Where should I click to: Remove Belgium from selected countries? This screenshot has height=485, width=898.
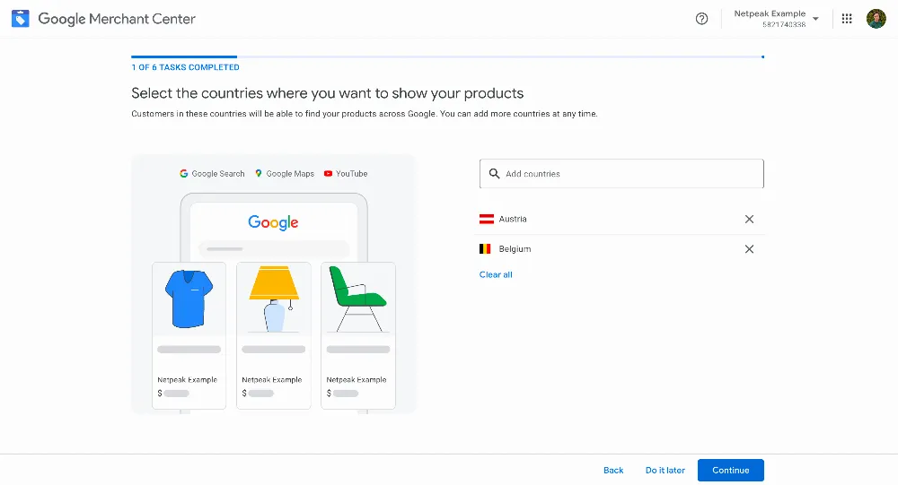click(x=749, y=249)
